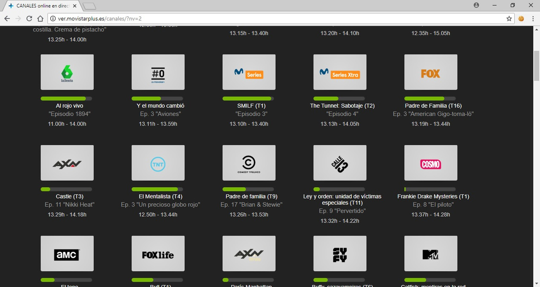
Task: Open the Chrome menu (three dots)
Action: pos(533,19)
